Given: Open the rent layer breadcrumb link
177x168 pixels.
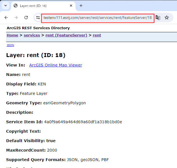Looking at the screenshot, I should pyautogui.click(x=97, y=35).
